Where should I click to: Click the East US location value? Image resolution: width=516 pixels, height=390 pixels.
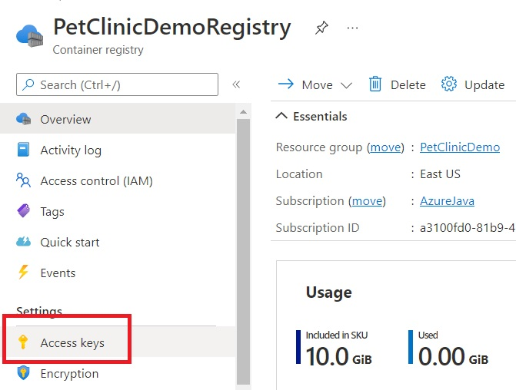point(440,174)
